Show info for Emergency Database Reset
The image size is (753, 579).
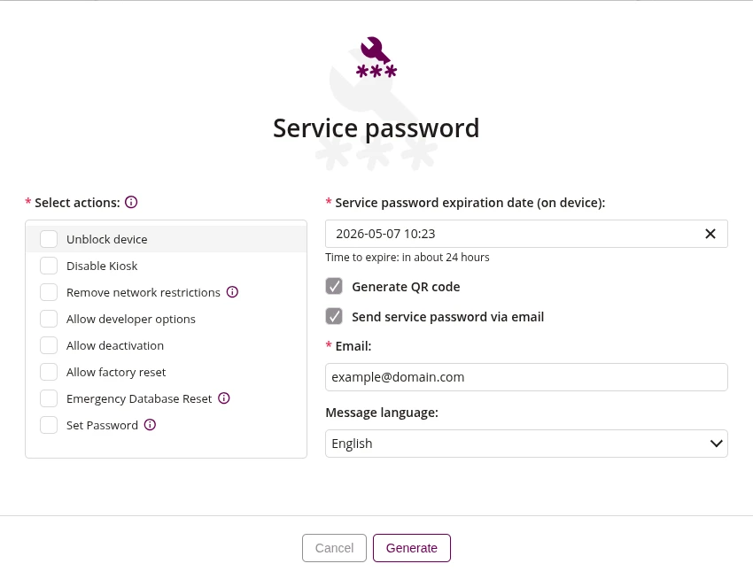[224, 398]
